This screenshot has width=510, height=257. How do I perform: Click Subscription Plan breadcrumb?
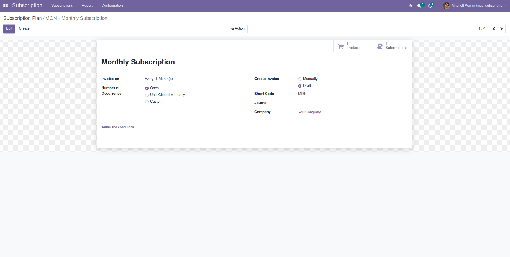pyautogui.click(x=22, y=18)
